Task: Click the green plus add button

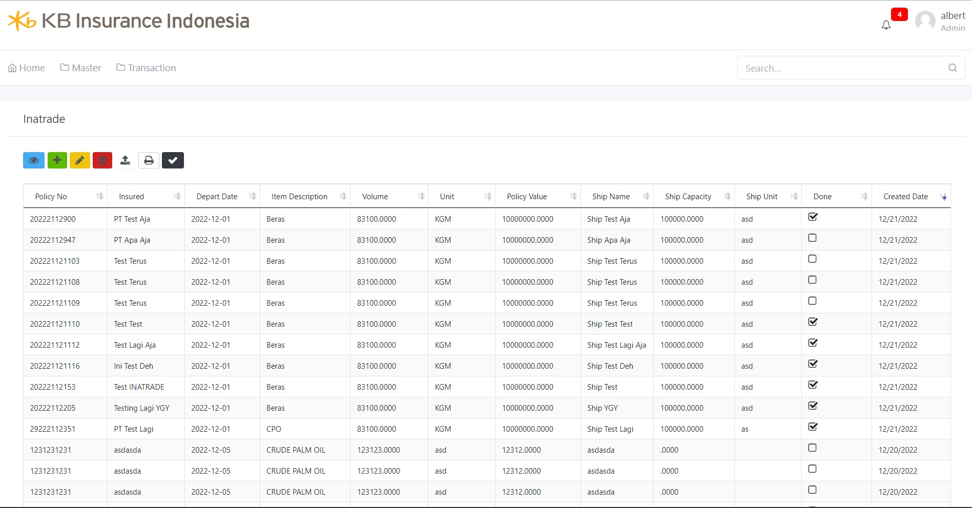Action: [x=57, y=160]
